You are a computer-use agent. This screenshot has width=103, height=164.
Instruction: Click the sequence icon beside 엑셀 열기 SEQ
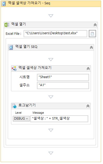pyautogui.click(x=11, y=47)
